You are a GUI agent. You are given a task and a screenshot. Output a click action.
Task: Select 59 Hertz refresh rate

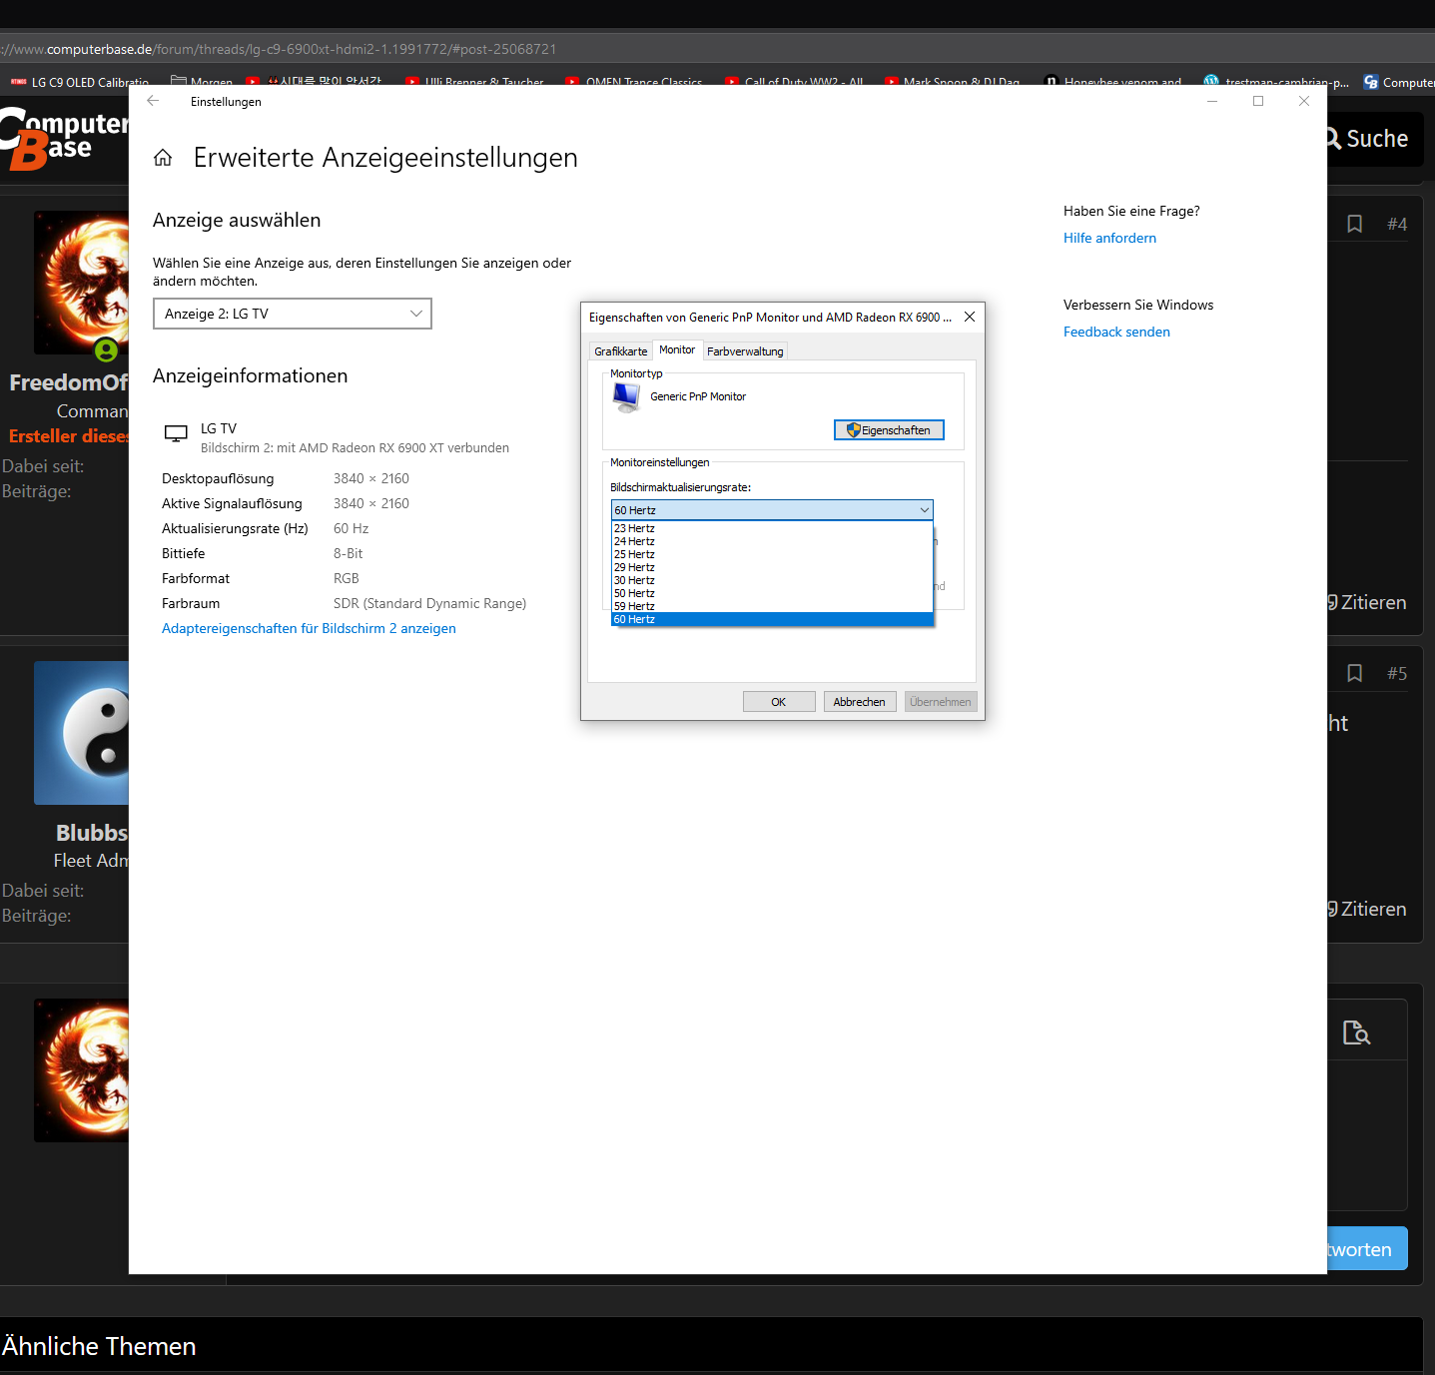772,606
